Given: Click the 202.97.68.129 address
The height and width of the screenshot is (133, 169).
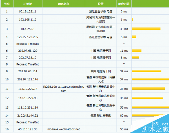Looking at the screenshot, I should point(28,51).
